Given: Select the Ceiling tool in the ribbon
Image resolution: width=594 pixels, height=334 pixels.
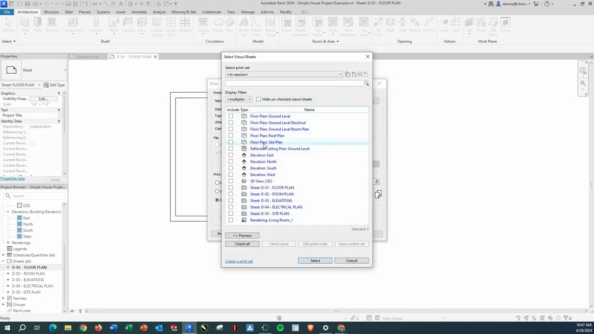Looking at the screenshot, I should [x=128, y=25].
